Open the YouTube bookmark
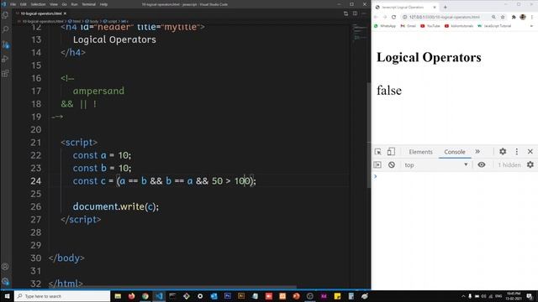Image resolution: width=538 pixels, height=302 pixels. tap(430, 26)
